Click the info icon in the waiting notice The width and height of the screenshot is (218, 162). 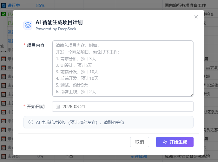31,122
